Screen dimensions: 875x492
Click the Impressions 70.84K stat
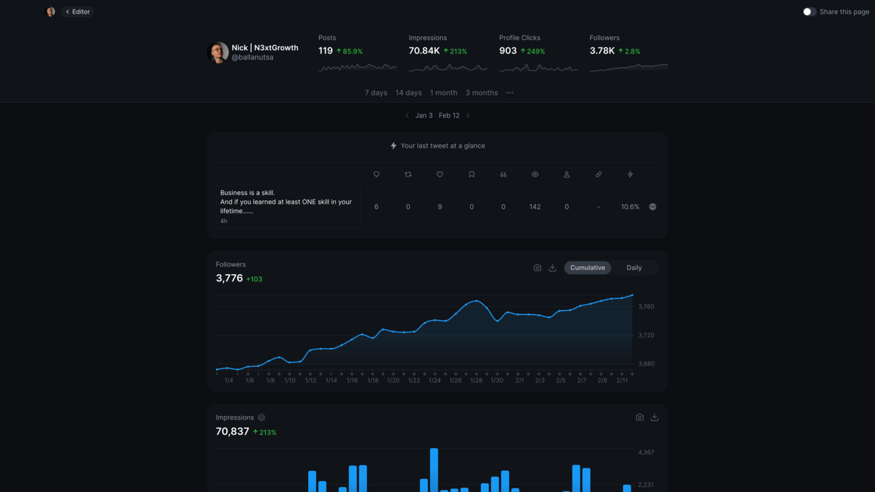coord(424,51)
